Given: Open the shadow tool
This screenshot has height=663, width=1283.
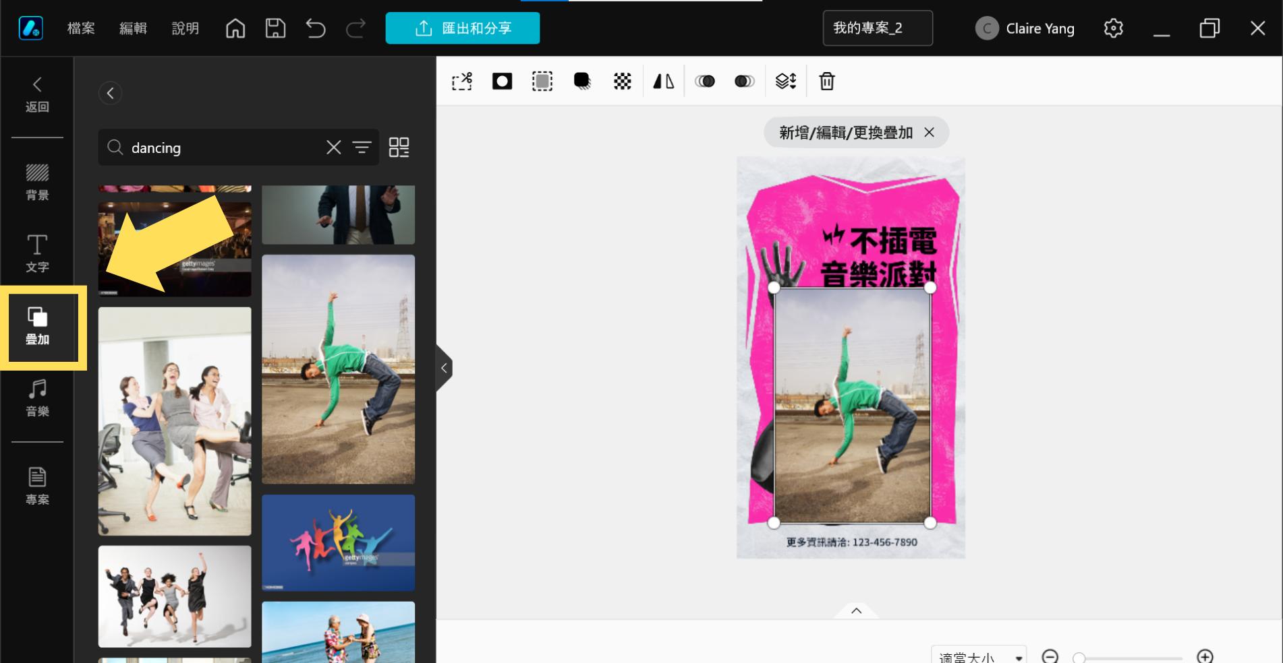Looking at the screenshot, I should 582,82.
